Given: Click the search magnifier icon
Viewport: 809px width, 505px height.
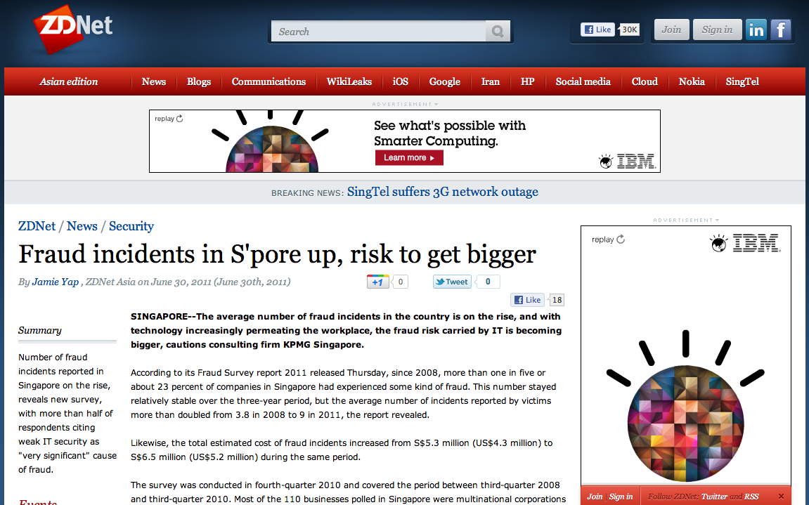Looking at the screenshot, I should tap(497, 32).
